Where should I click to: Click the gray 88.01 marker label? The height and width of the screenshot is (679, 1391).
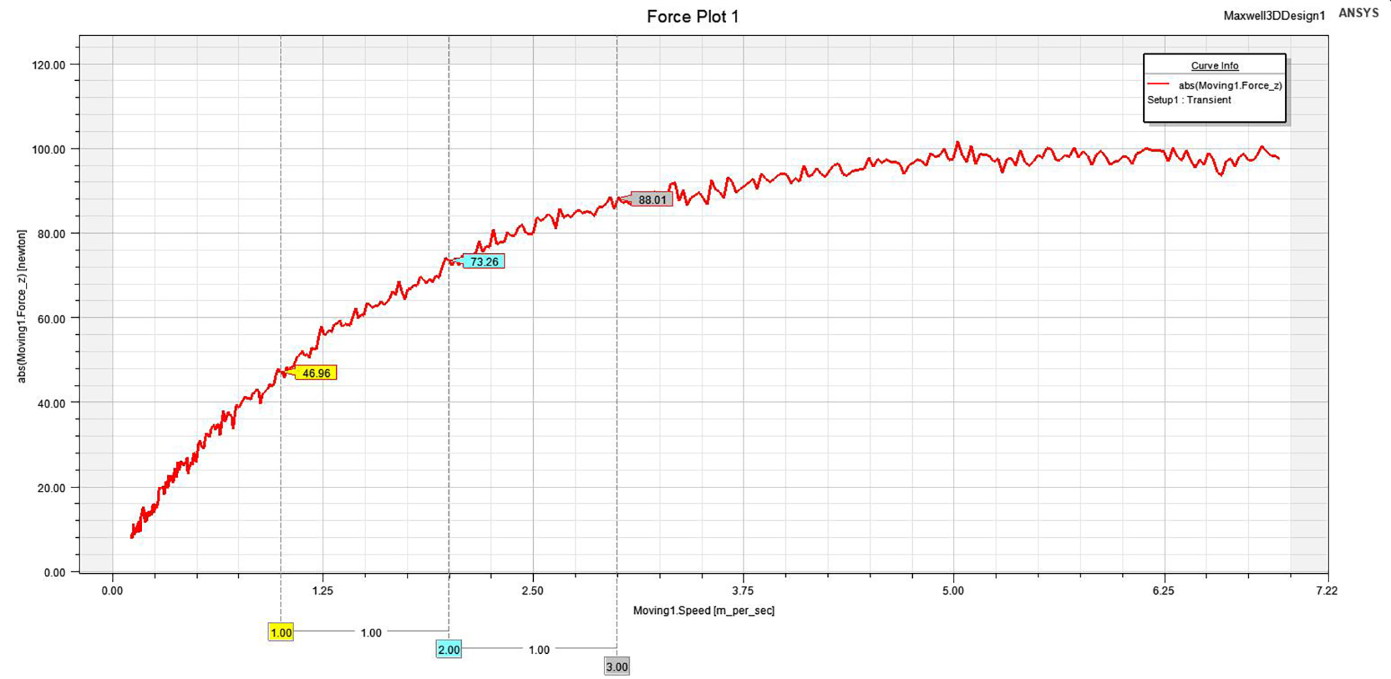pyautogui.click(x=652, y=200)
